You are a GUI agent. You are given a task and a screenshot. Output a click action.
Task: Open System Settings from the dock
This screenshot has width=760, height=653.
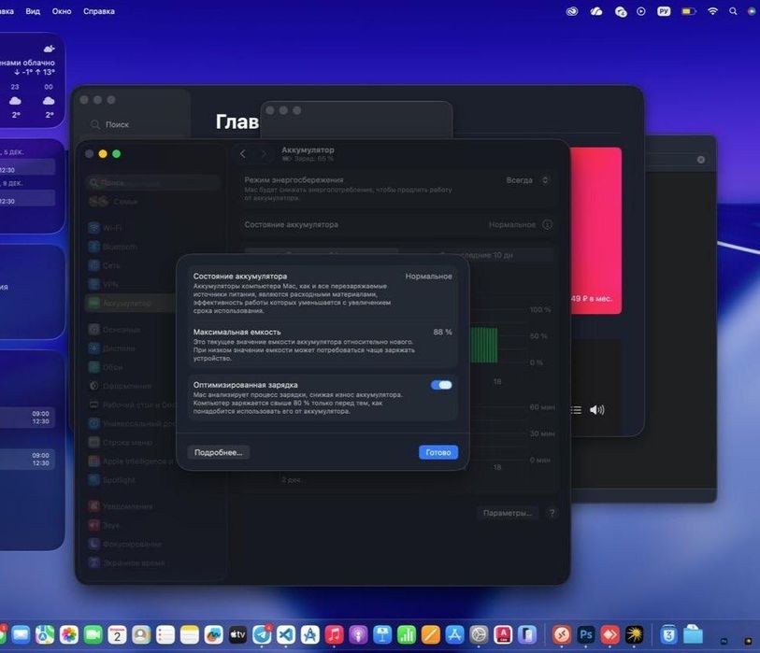click(479, 634)
